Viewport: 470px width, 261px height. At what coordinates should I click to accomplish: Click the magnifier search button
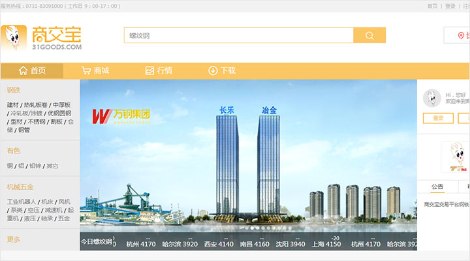tap(369, 35)
